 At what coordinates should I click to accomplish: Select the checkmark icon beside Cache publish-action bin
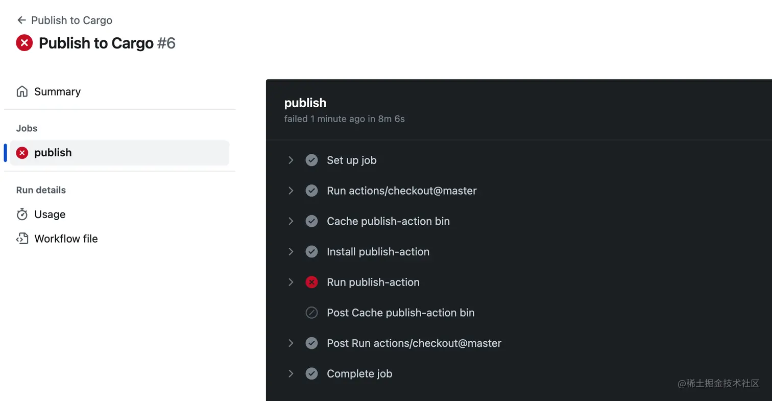[311, 221]
